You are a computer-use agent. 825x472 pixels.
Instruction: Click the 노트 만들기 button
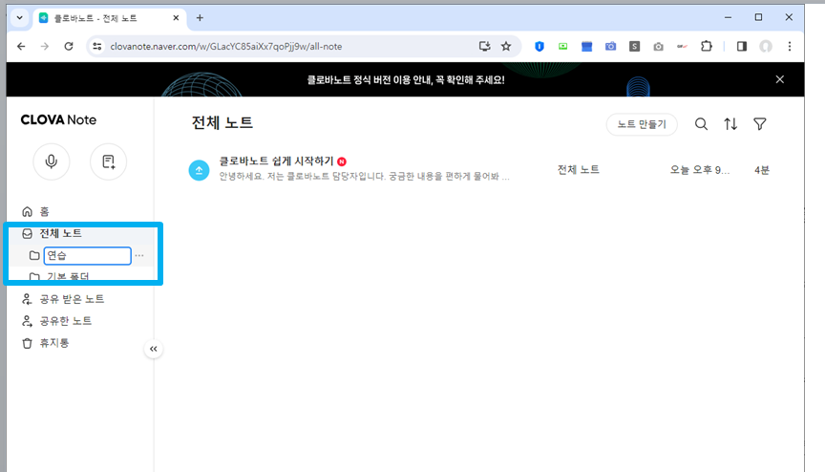pos(642,124)
